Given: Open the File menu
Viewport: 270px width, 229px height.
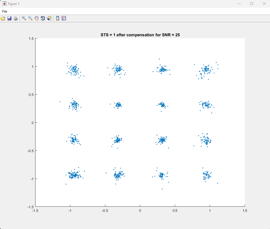Looking at the screenshot, I should click(5, 11).
